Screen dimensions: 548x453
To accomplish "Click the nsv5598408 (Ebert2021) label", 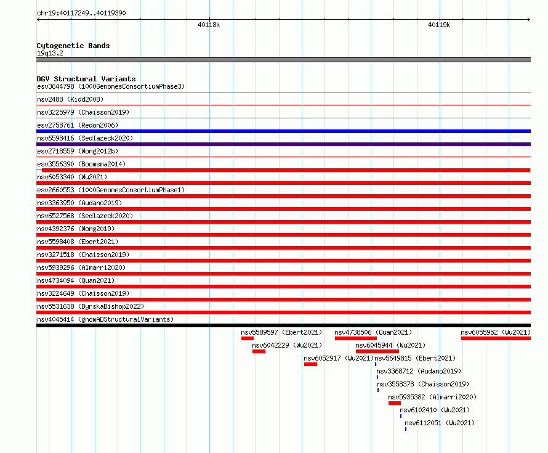I will 78,242.
